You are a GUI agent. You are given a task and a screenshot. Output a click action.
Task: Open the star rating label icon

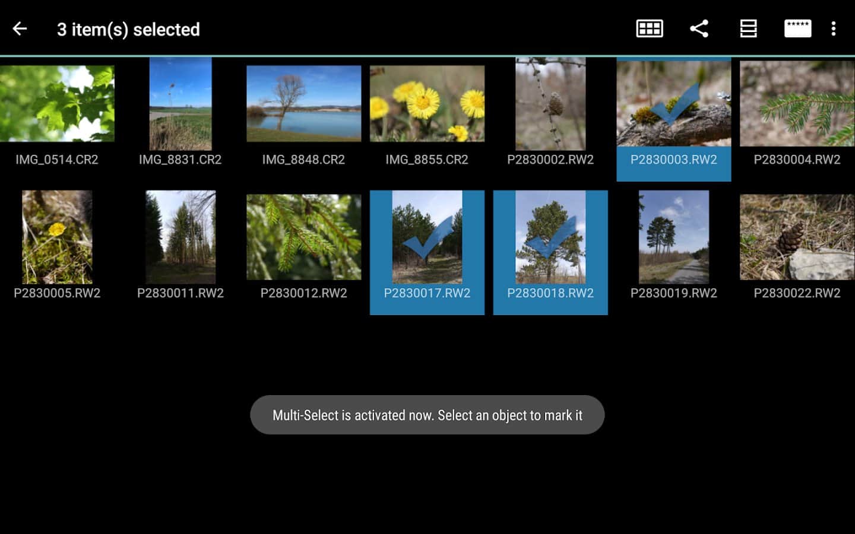797,28
